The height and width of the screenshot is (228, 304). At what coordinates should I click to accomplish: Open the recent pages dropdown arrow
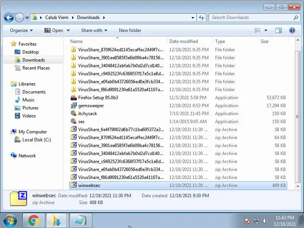pos(27,18)
